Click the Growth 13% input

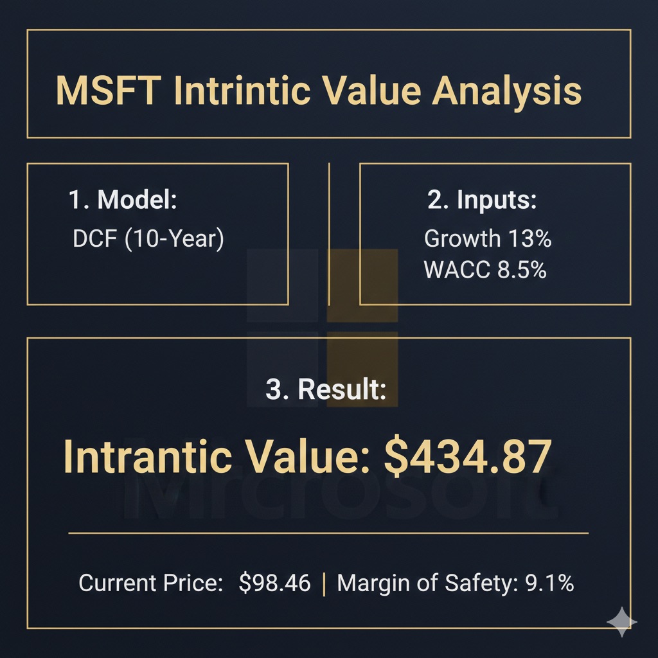point(488,239)
